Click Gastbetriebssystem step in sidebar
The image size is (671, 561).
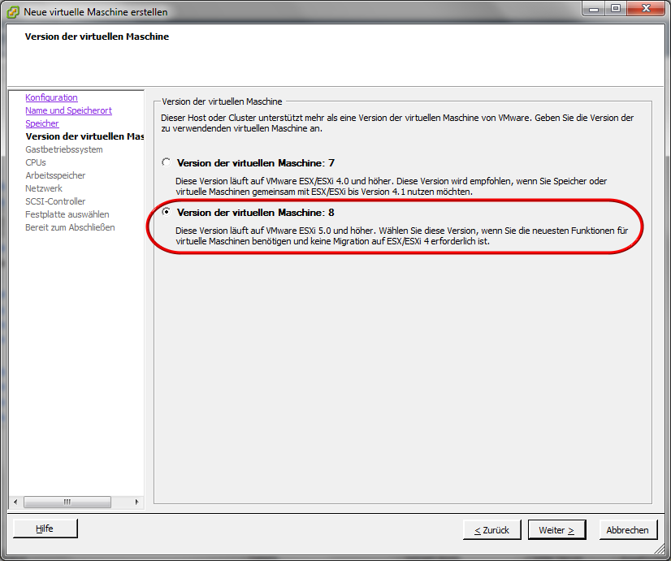63,149
